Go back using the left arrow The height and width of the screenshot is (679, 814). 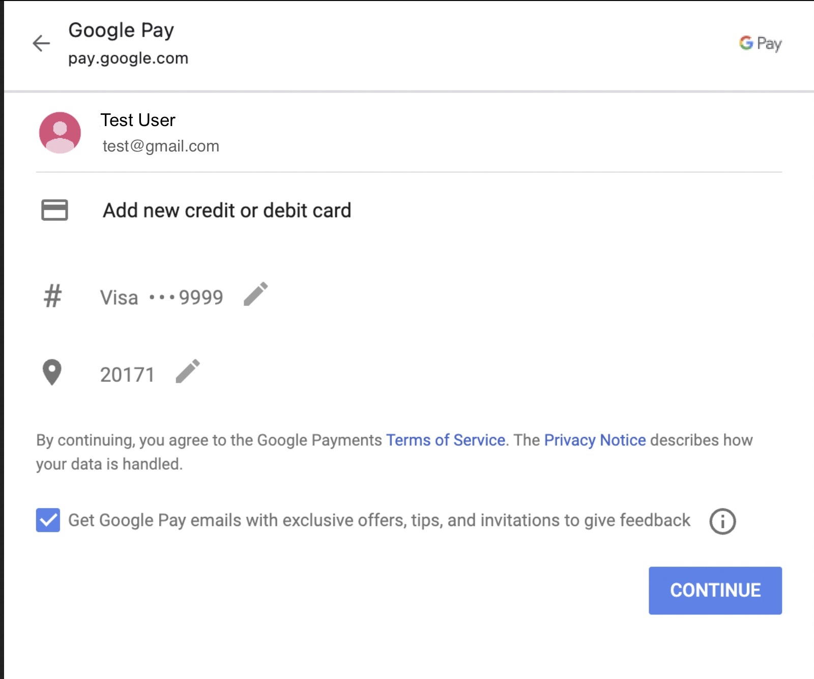click(x=41, y=43)
